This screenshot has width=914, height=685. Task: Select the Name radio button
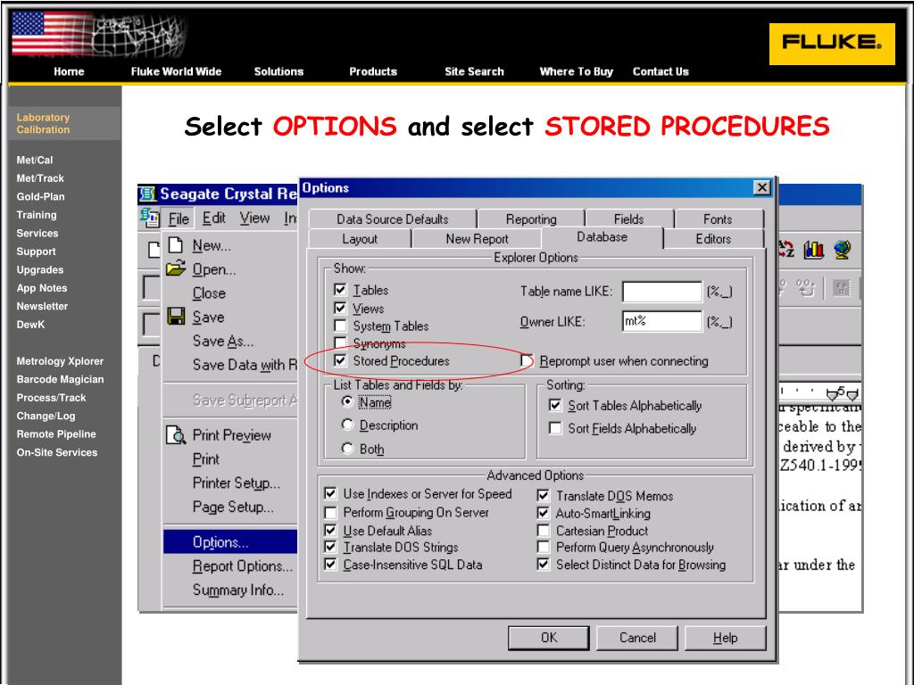[347, 402]
